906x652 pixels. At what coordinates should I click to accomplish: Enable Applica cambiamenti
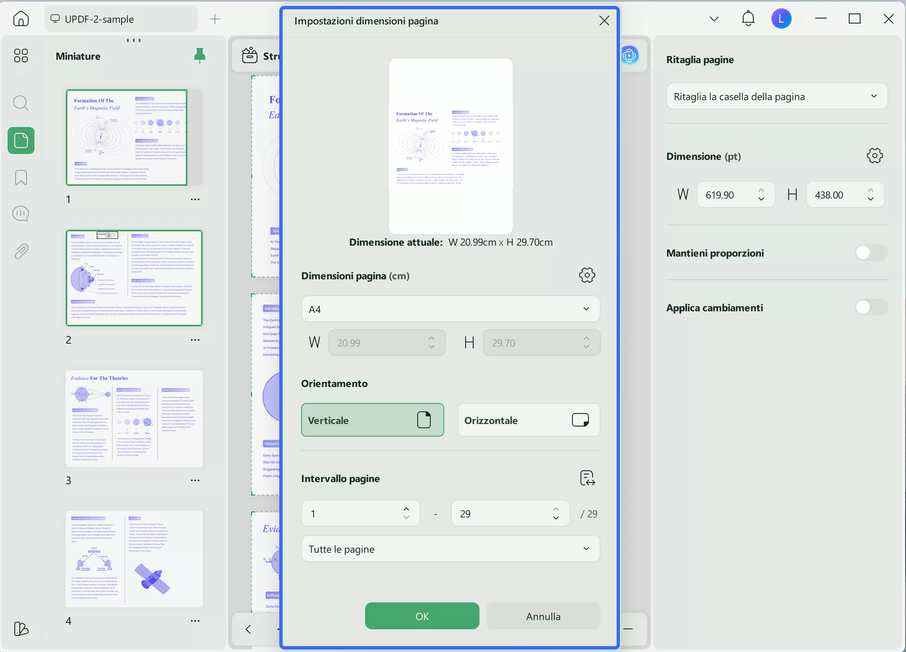click(x=870, y=307)
